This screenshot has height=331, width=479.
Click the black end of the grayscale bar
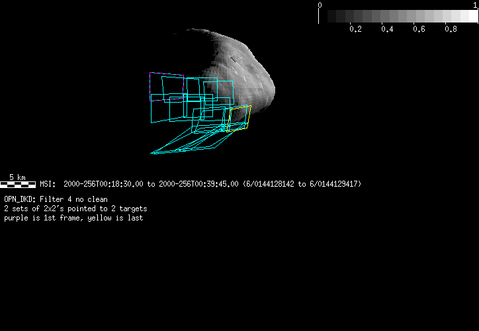pos(324,17)
